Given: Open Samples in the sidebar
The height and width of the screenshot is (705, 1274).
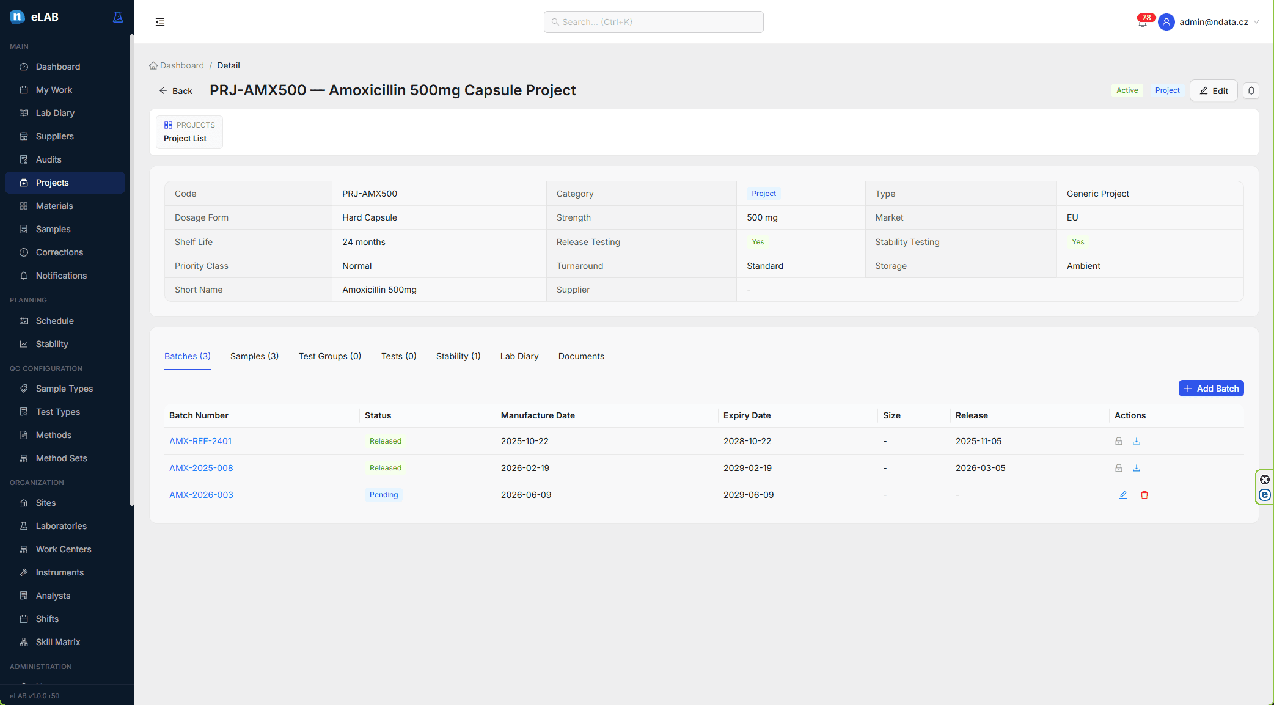Looking at the screenshot, I should 65,229.
